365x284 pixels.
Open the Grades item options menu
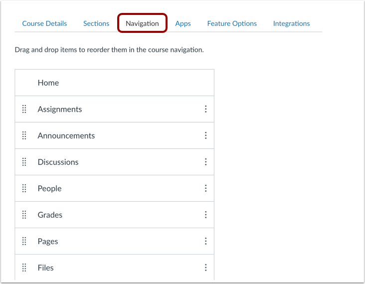point(205,214)
